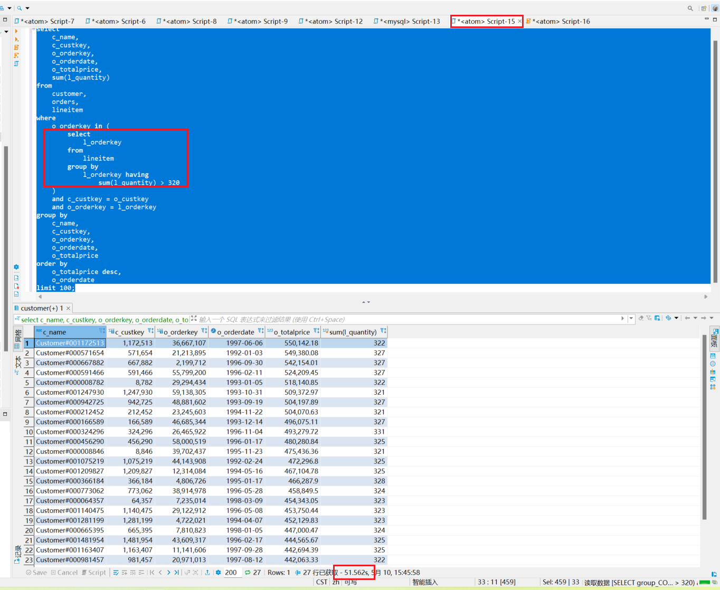The width and height of the screenshot is (720, 590).
Task: Click the o_totalprice cell 542,154.01
Action: pos(292,363)
